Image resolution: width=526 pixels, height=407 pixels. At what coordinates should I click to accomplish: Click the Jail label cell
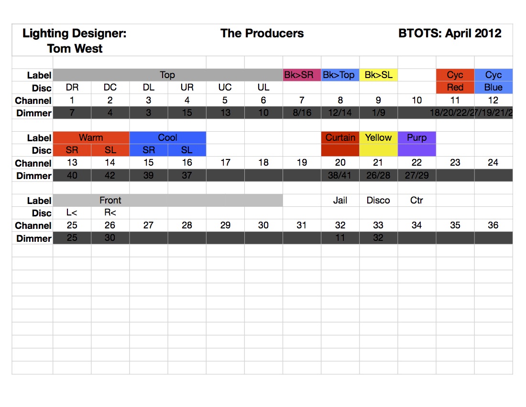[x=340, y=201]
